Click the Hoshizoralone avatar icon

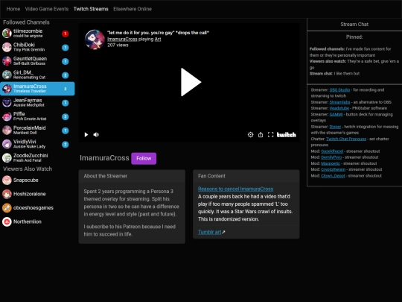[x=7, y=194]
